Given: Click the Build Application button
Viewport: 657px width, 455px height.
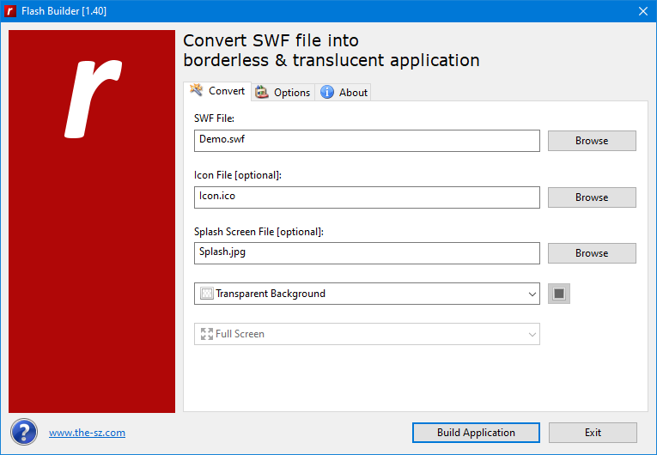Looking at the screenshot, I should tap(476, 433).
